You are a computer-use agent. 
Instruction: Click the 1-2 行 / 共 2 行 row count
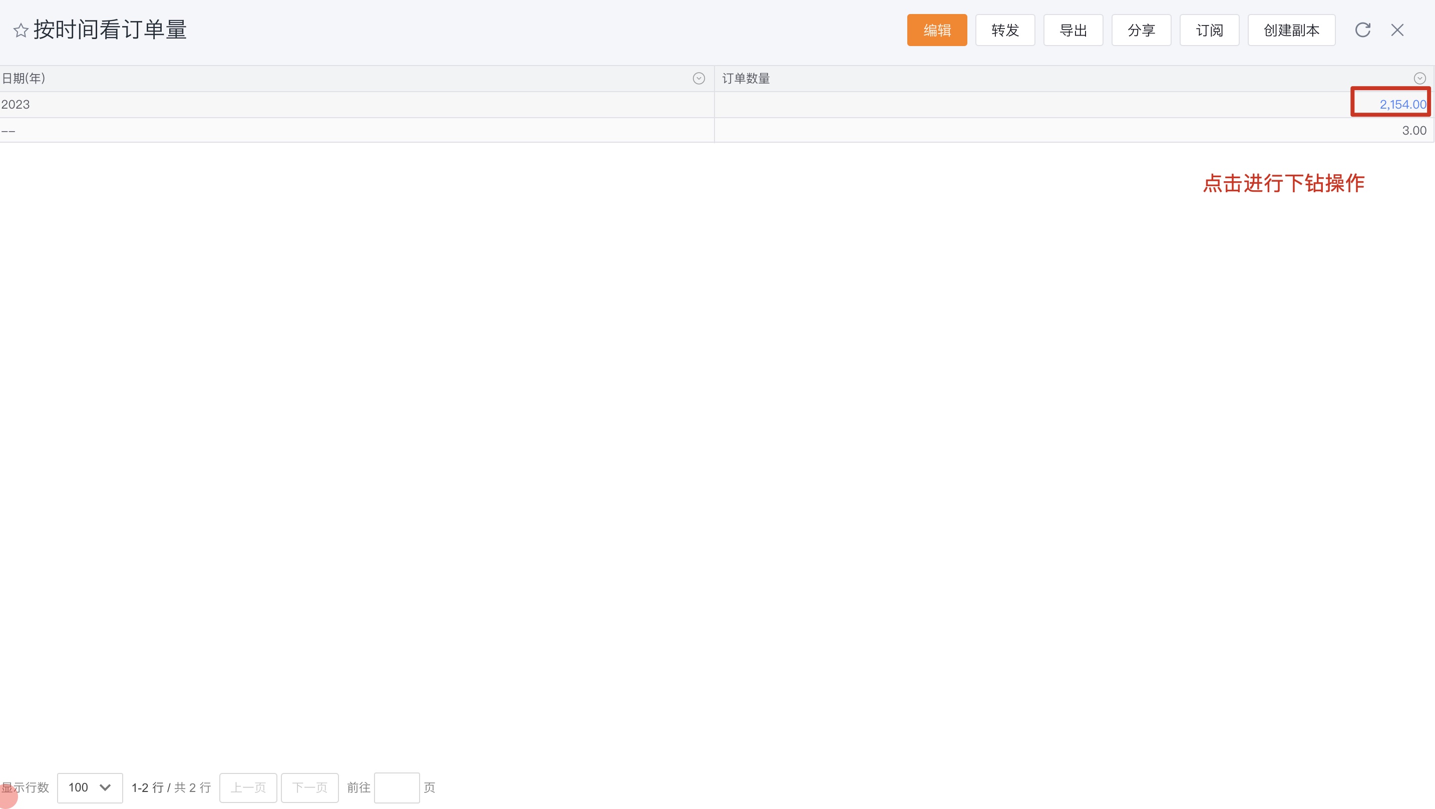tap(171, 788)
